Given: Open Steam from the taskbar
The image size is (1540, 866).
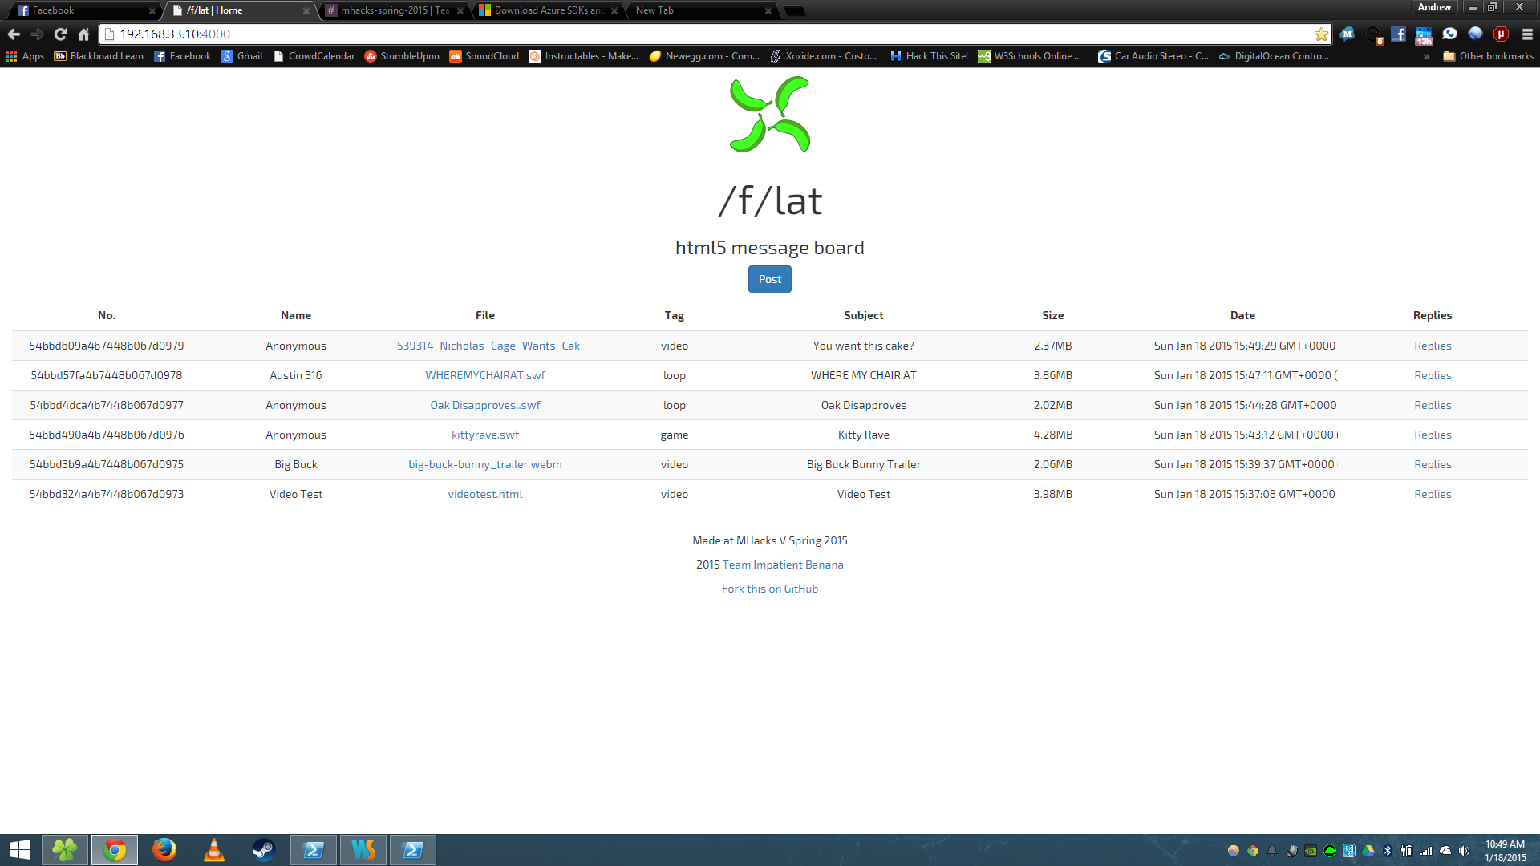Looking at the screenshot, I should [264, 849].
